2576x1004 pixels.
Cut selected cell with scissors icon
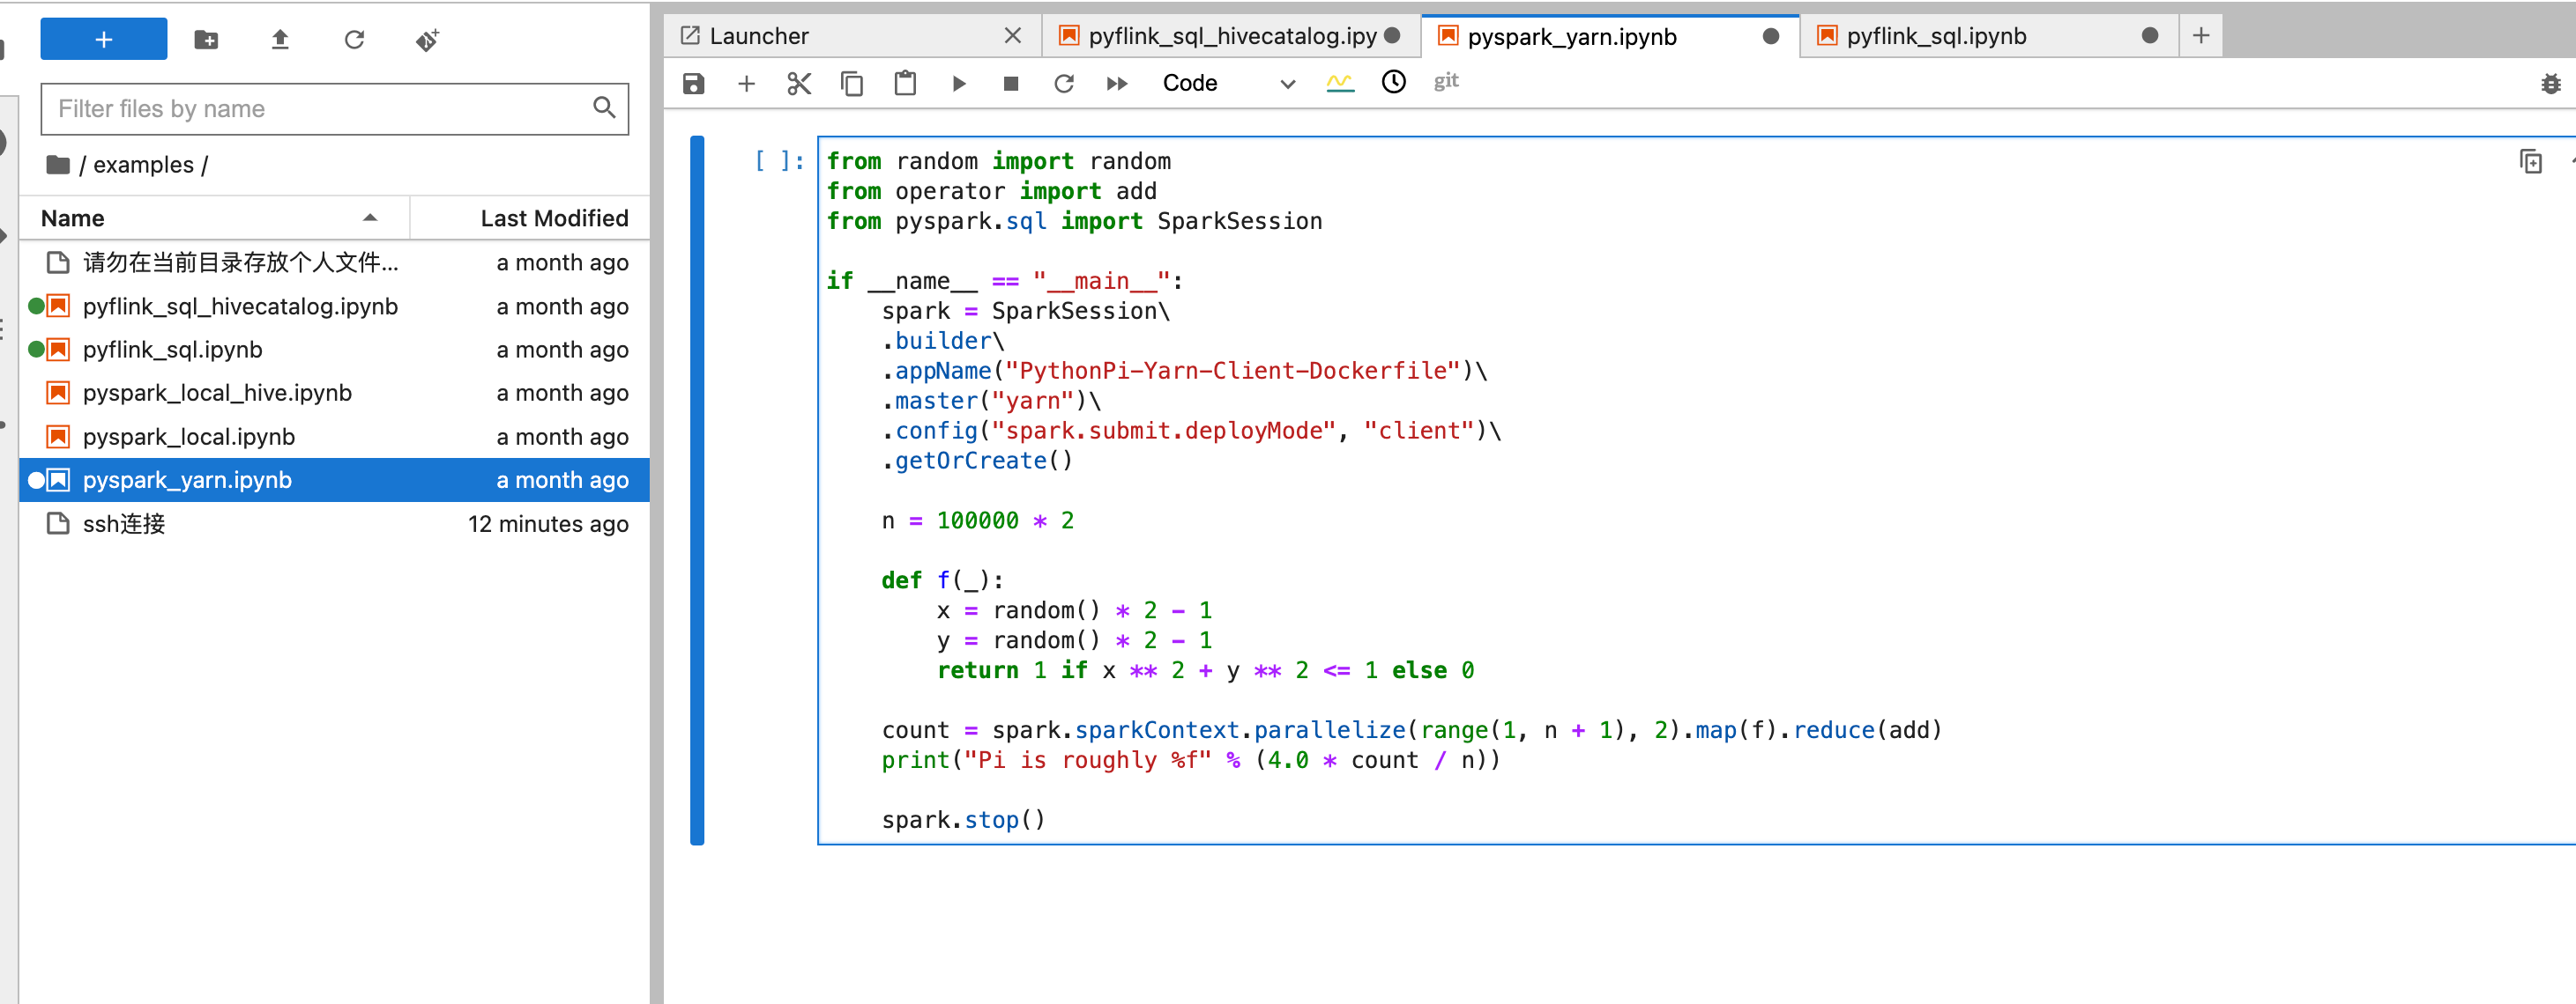coord(798,84)
